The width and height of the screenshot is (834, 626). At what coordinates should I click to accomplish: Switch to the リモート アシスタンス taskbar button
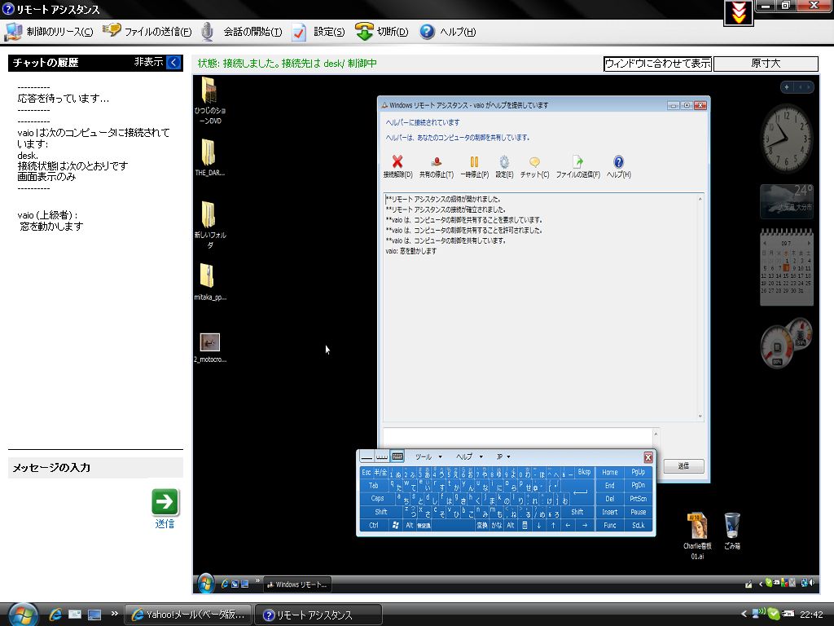[x=318, y=615]
